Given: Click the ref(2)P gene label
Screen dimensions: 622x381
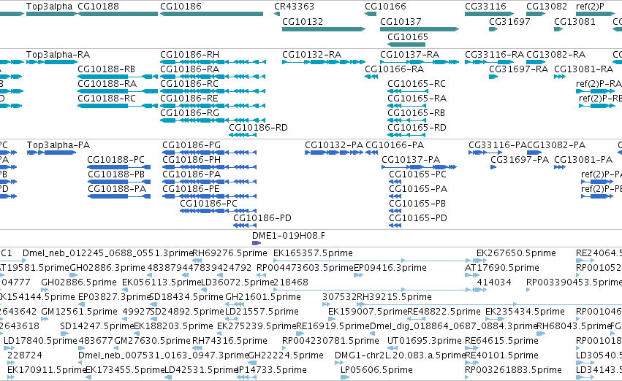Looking at the screenshot, I should coord(590,7).
